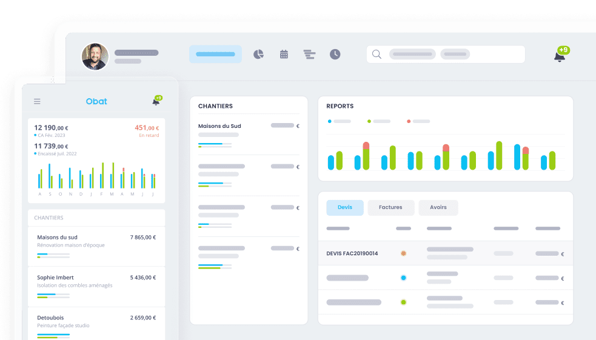The height and width of the screenshot is (340, 596).
Task: Open the mobile hamburger menu
Action: (37, 101)
